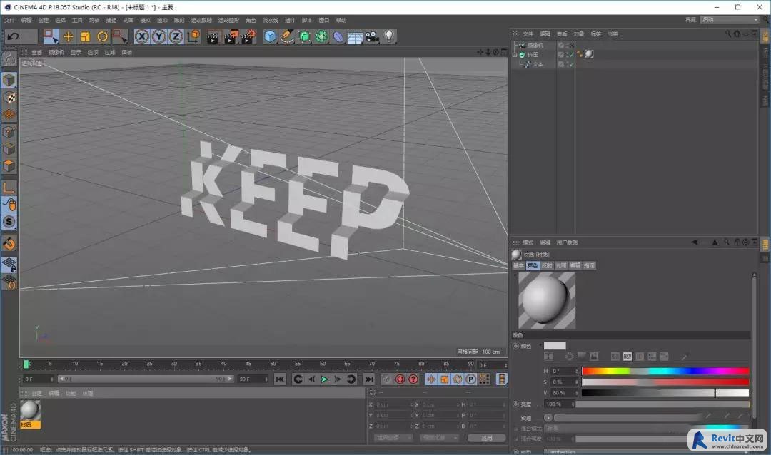771x455 pixels.
Task: Select the Live Selection tool
Action: (x=51, y=36)
